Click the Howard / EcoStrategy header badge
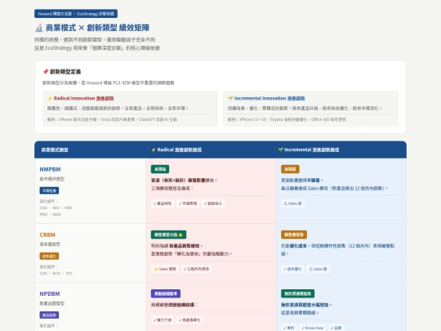The image size is (441, 331). tap(76, 14)
